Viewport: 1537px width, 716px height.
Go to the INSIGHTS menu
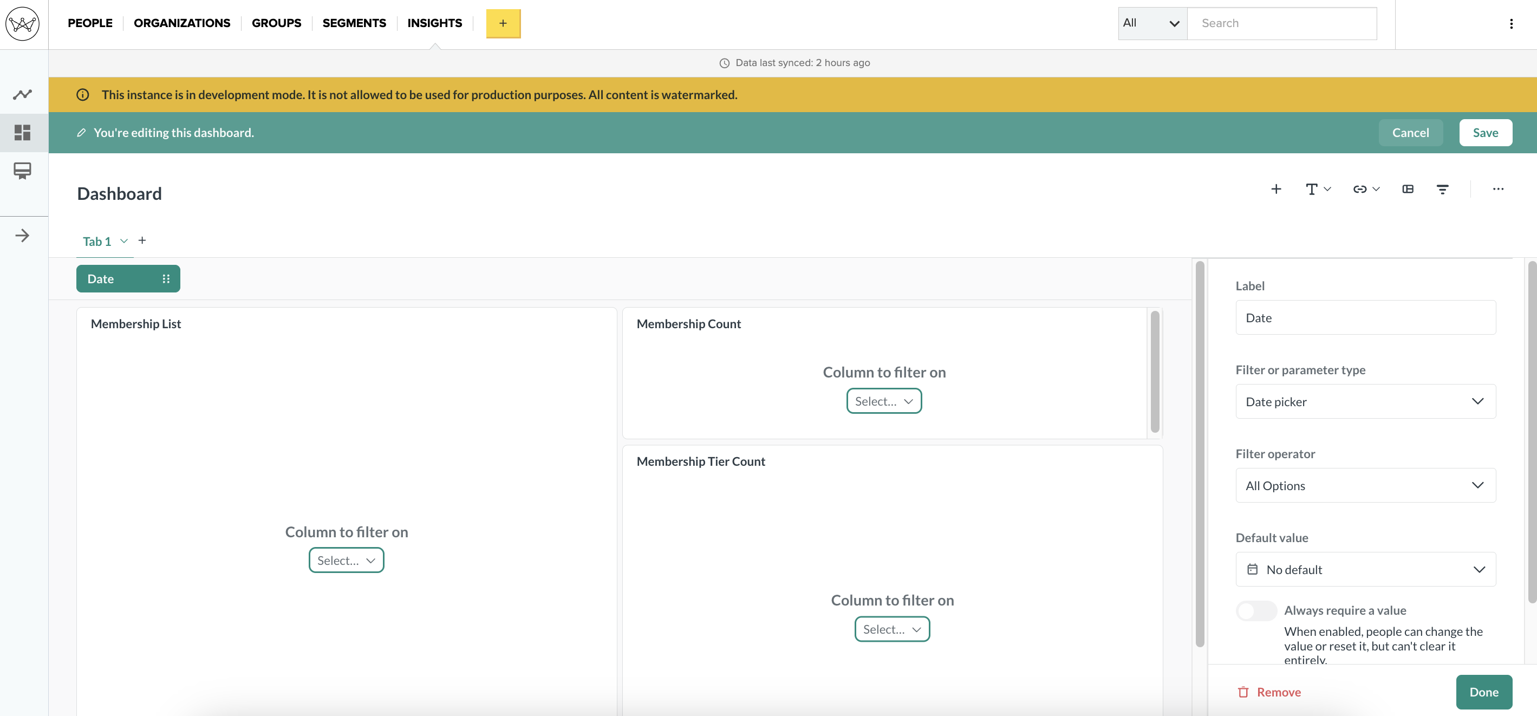(434, 23)
